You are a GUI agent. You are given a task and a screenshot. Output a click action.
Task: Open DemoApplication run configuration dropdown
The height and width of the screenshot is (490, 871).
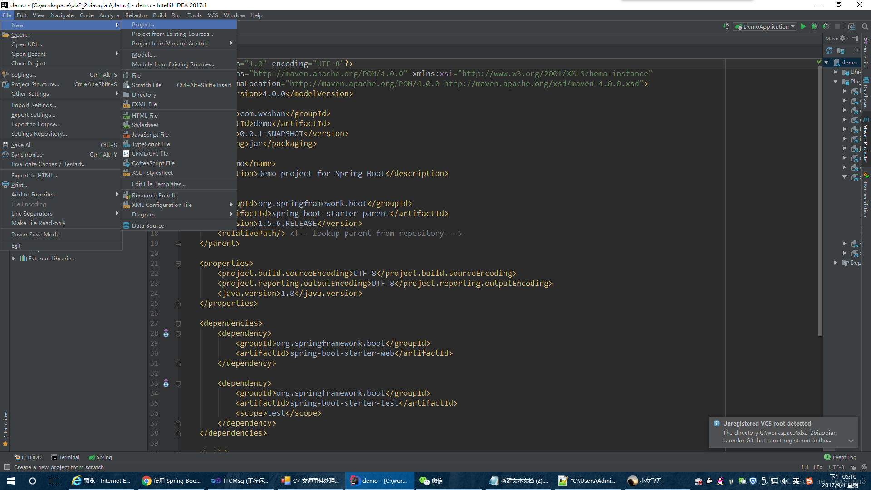pos(765,27)
